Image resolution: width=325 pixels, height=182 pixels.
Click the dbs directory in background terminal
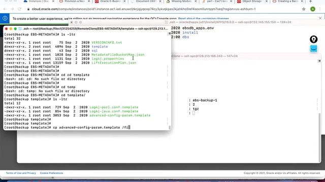click(x=185, y=37)
